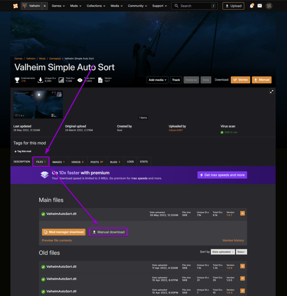Viewport: 287px width, 296px height.
Task: Focus the Search input field
Action: [x=194, y=6]
